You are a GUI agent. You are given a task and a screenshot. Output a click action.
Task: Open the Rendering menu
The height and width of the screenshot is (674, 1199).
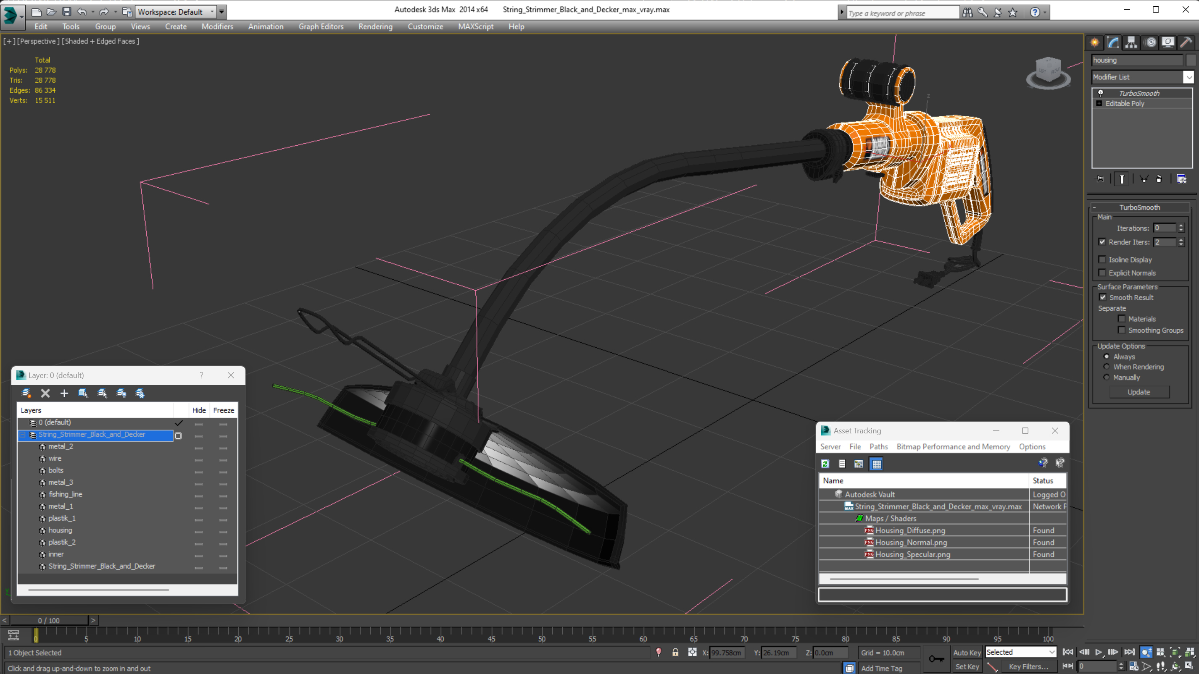[375, 26]
